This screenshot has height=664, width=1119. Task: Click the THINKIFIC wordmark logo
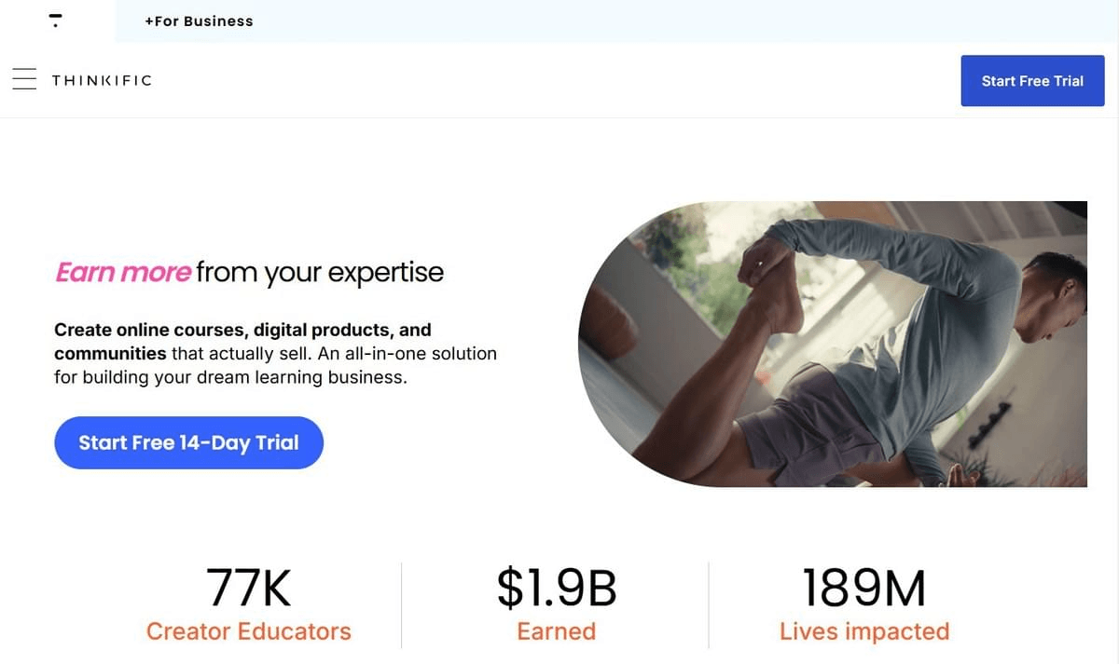(x=102, y=81)
